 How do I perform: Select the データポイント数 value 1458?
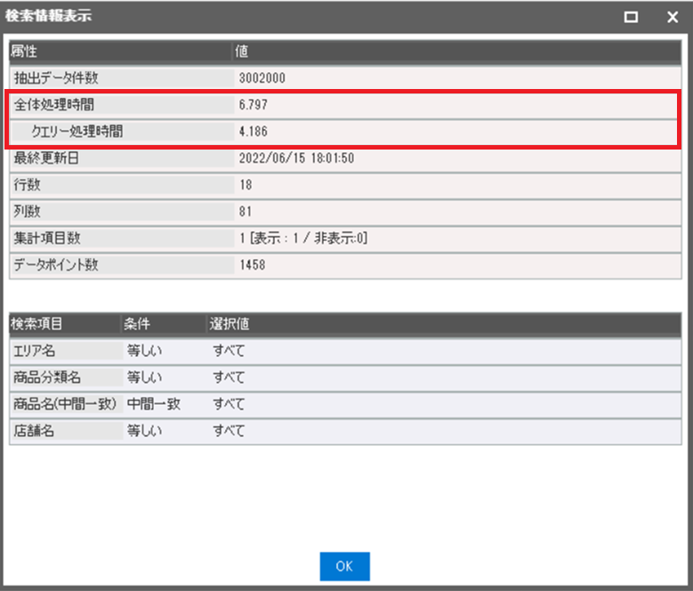click(252, 265)
